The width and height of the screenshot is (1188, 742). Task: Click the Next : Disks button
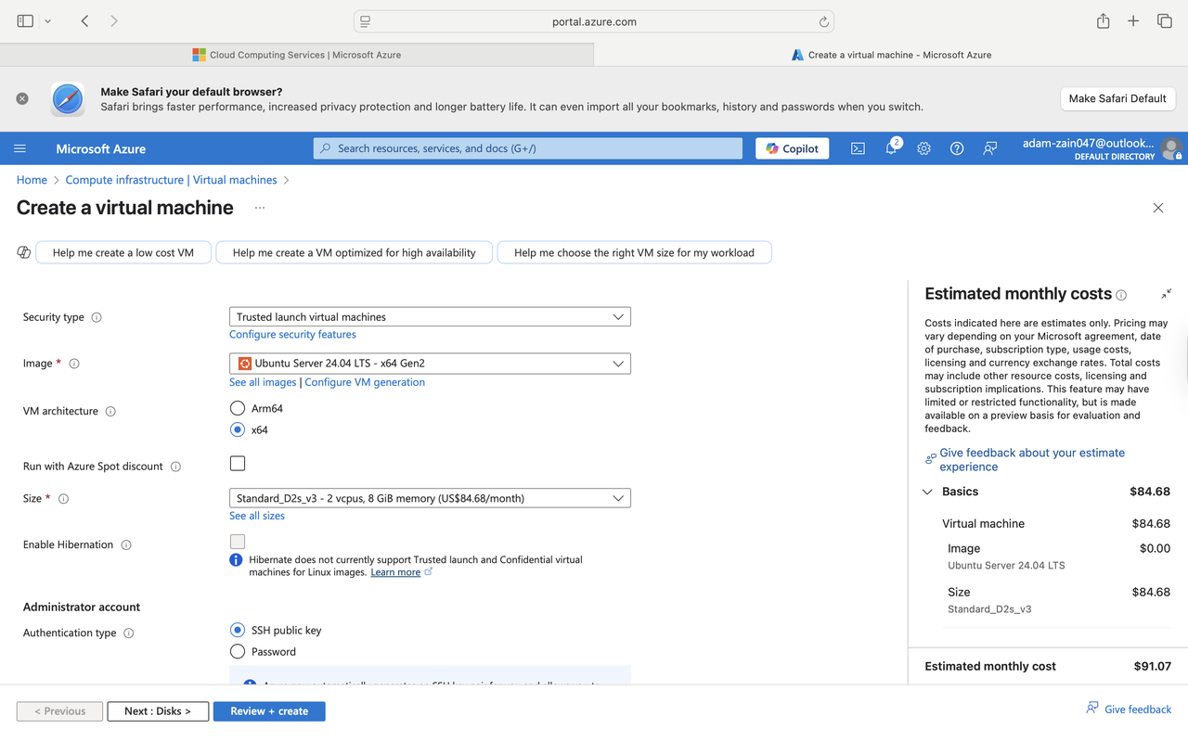[158, 711]
